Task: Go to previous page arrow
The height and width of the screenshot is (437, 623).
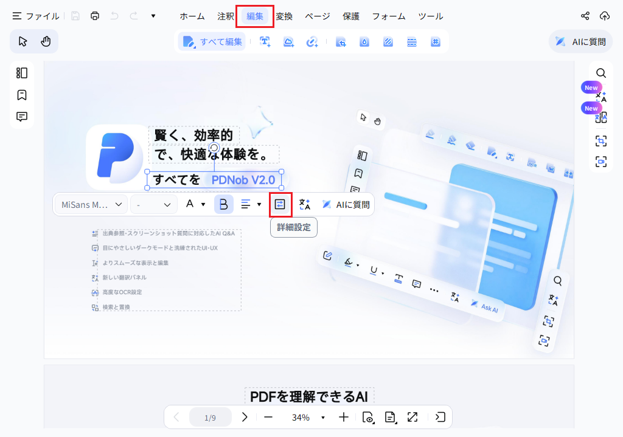Action: 176,417
